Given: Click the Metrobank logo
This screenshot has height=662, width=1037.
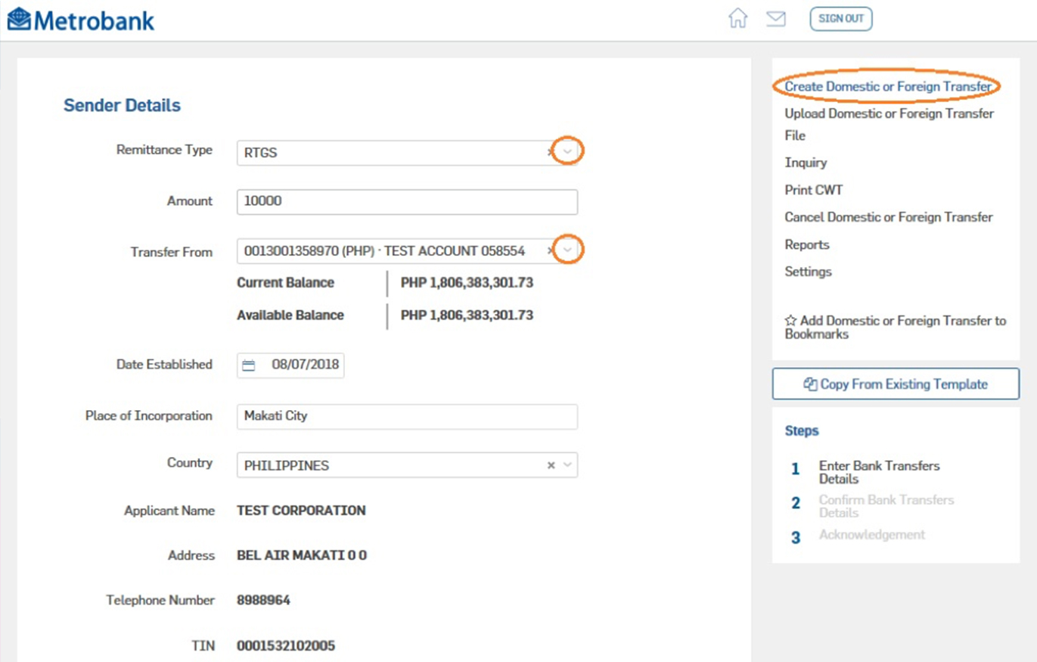Looking at the screenshot, I should 80,19.
